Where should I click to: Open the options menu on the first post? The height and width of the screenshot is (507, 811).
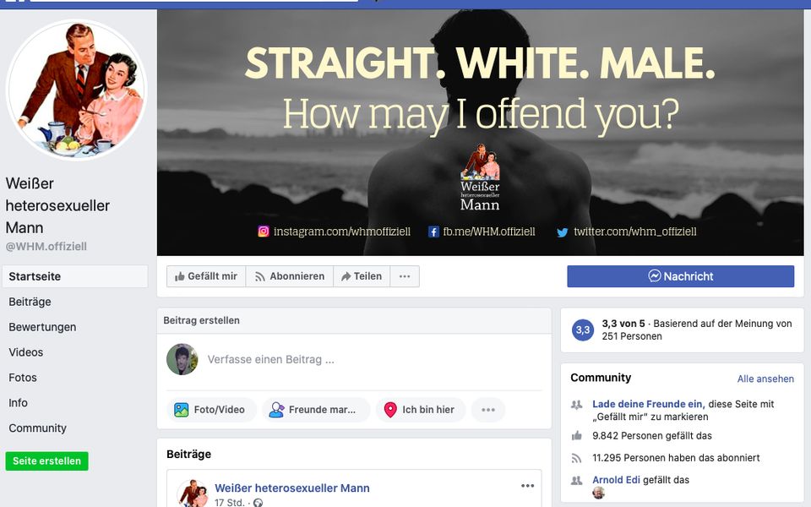(x=528, y=486)
